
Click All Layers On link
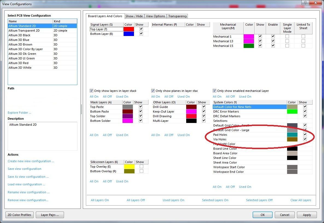(x=100, y=200)
